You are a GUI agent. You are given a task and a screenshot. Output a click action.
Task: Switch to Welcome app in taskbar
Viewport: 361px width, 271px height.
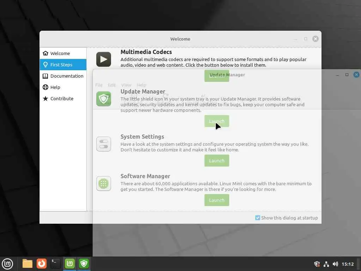pos(70,264)
